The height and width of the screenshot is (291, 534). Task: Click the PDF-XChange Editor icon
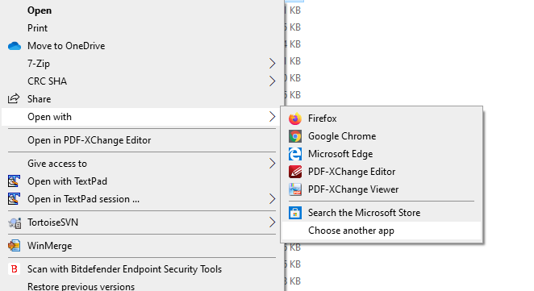[295, 172]
